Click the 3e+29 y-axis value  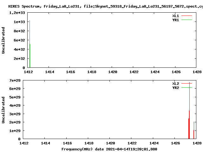[15, 114]
